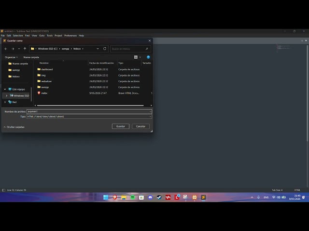Select the dashboard folder
This screenshot has width=309, height=231.
tap(45, 69)
